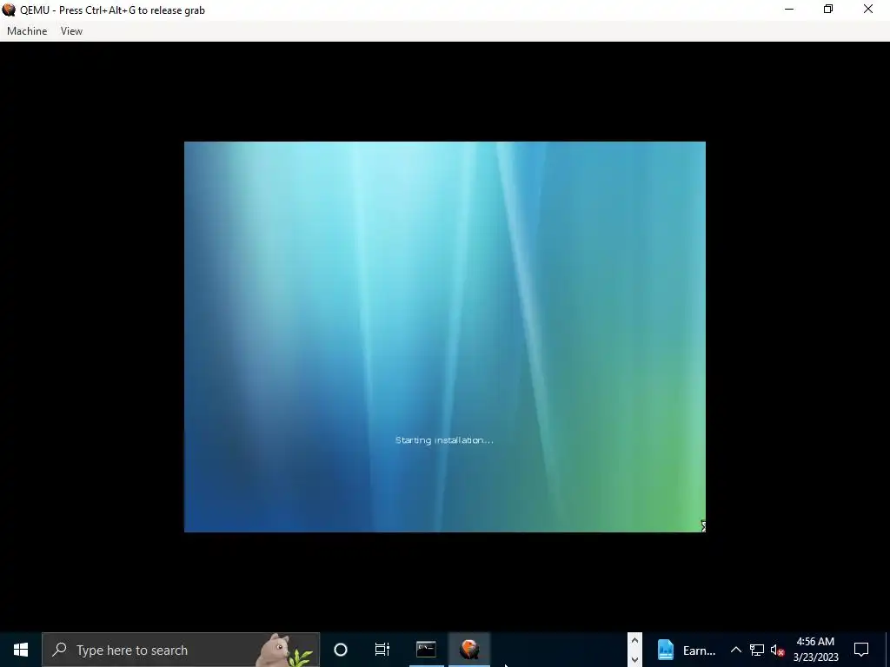Screen dimensions: 890x667
Task: Restore down the QEMU window
Action: (828, 10)
